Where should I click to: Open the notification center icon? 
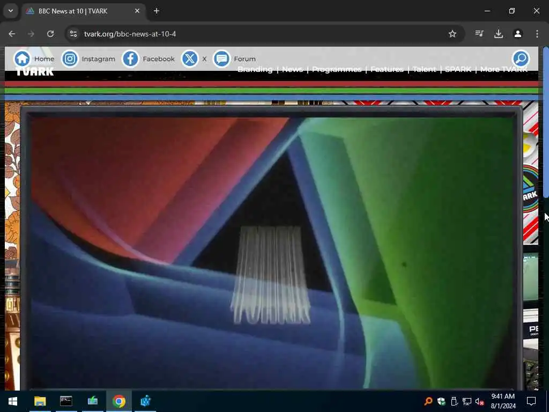pyautogui.click(x=531, y=401)
